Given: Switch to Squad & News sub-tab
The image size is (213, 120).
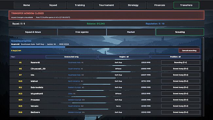Looking at the screenshot, I should (x=33, y=32).
